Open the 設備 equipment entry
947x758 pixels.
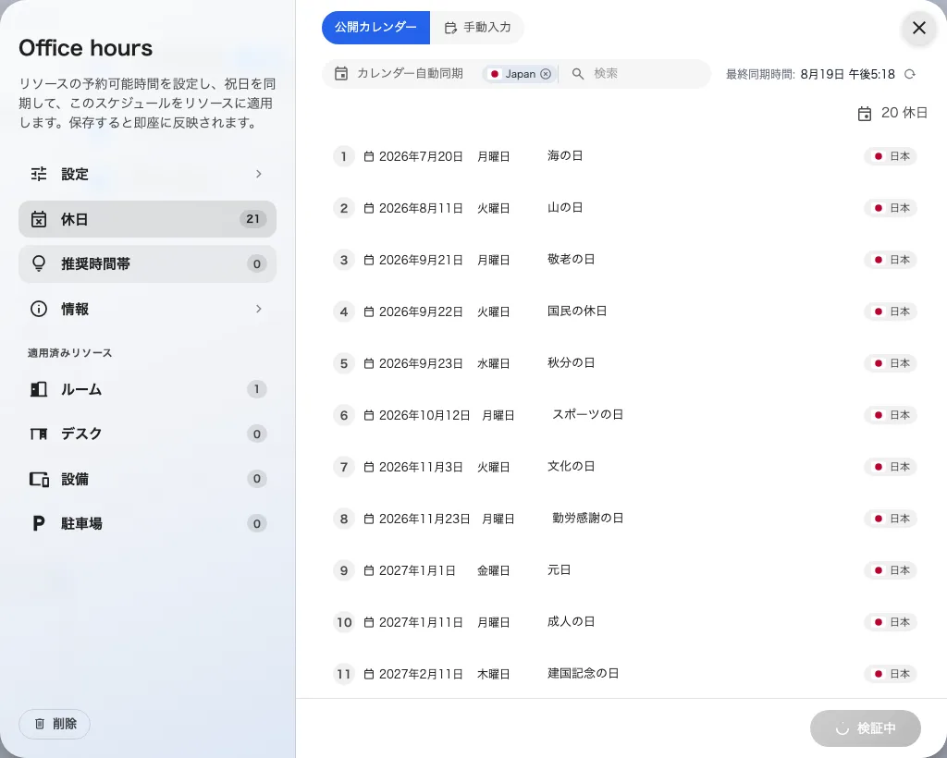click(147, 479)
